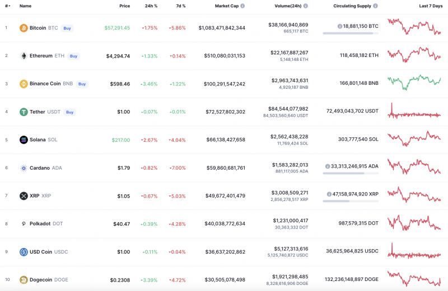Click Cardano circulating supply progress bar
The height and width of the screenshot is (291, 448).
click(351, 173)
